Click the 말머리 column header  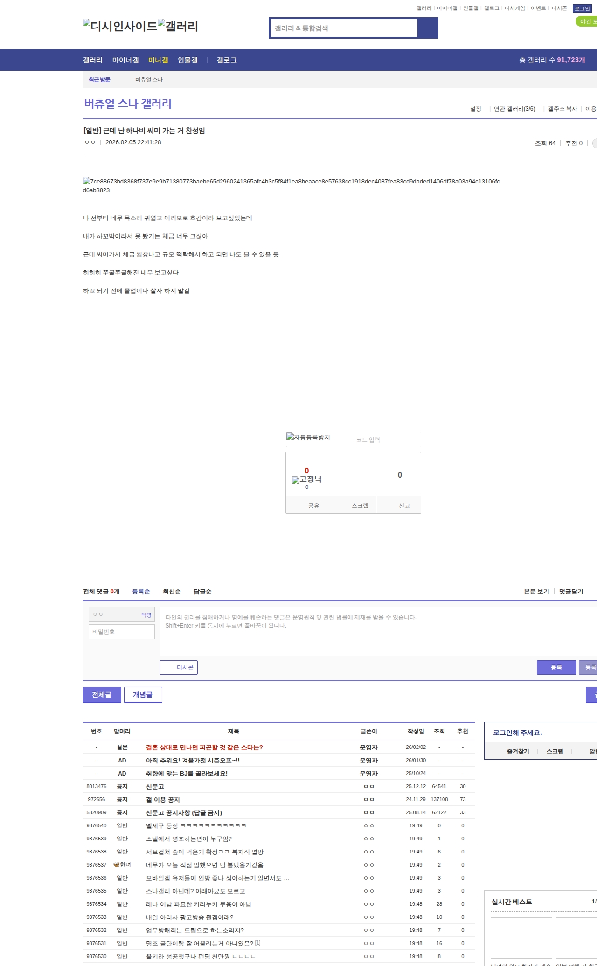coord(122,731)
